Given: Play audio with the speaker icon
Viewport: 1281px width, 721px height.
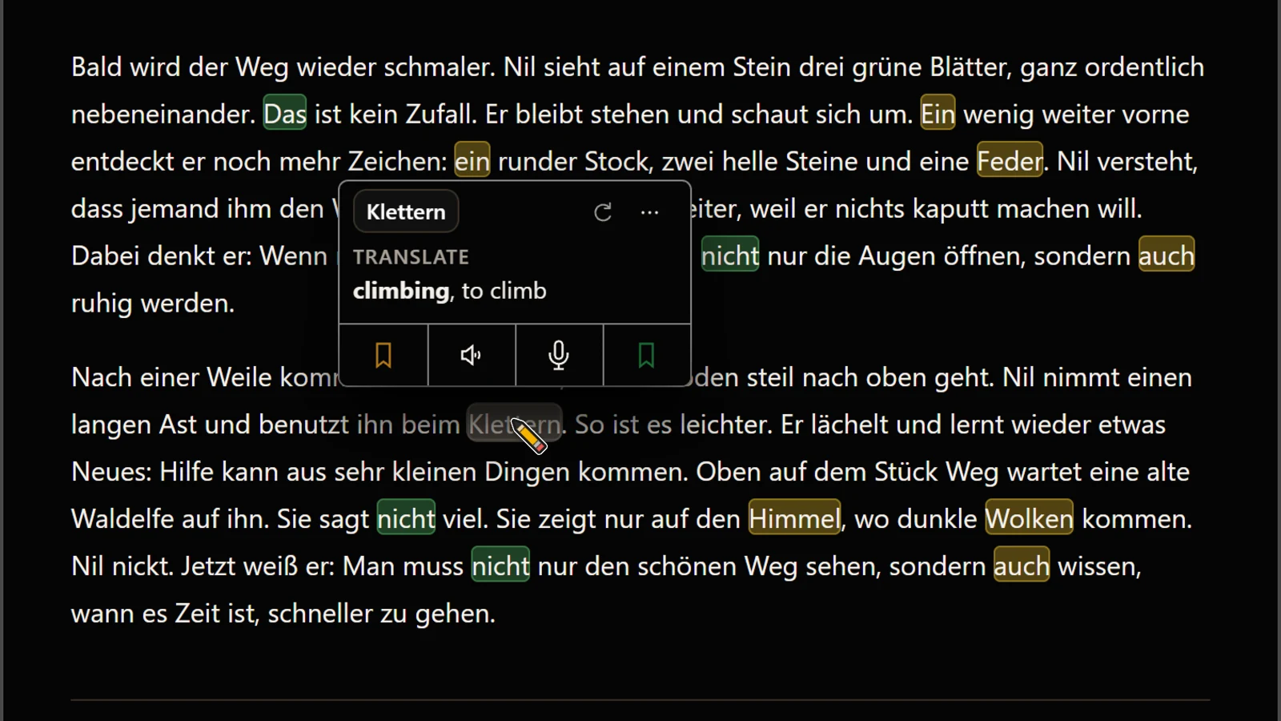Looking at the screenshot, I should click(x=472, y=355).
